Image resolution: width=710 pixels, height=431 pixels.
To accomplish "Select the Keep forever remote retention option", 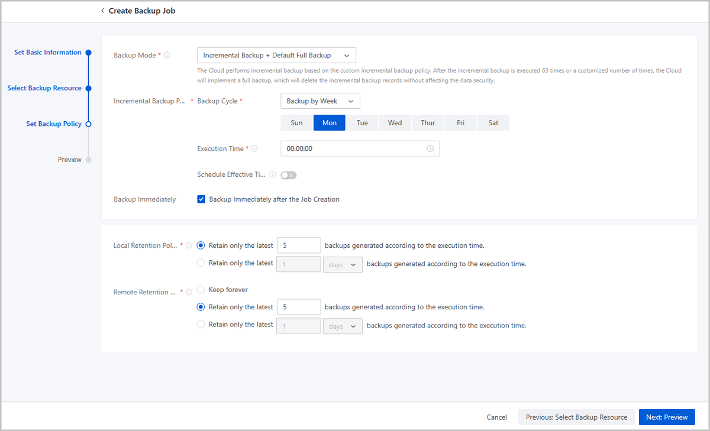I will coord(201,290).
